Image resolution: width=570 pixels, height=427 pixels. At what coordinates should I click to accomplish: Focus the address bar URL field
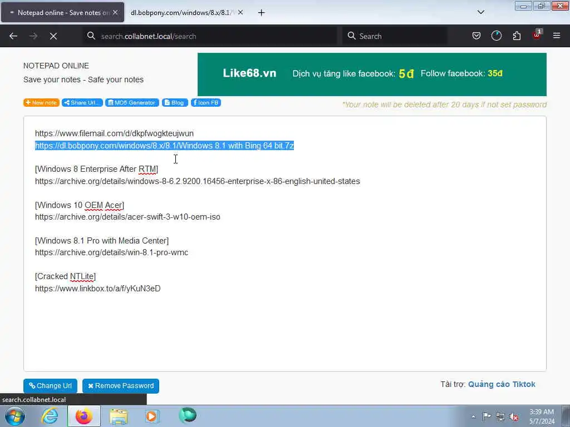pos(210,36)
